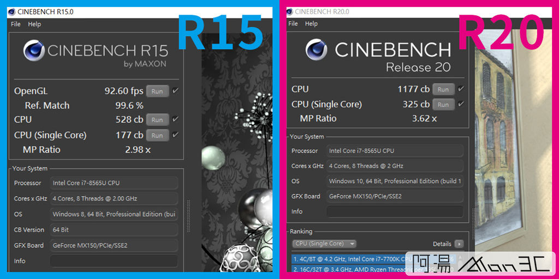Run the 528 cb CPU test in R15
The height and width of the screenshot is (279, 559).
click(157, 119)
